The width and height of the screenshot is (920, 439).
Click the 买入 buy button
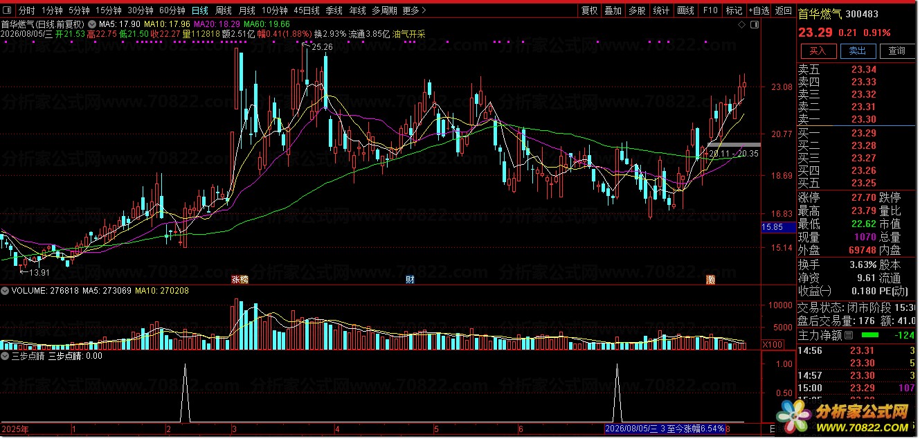[818, 51]
